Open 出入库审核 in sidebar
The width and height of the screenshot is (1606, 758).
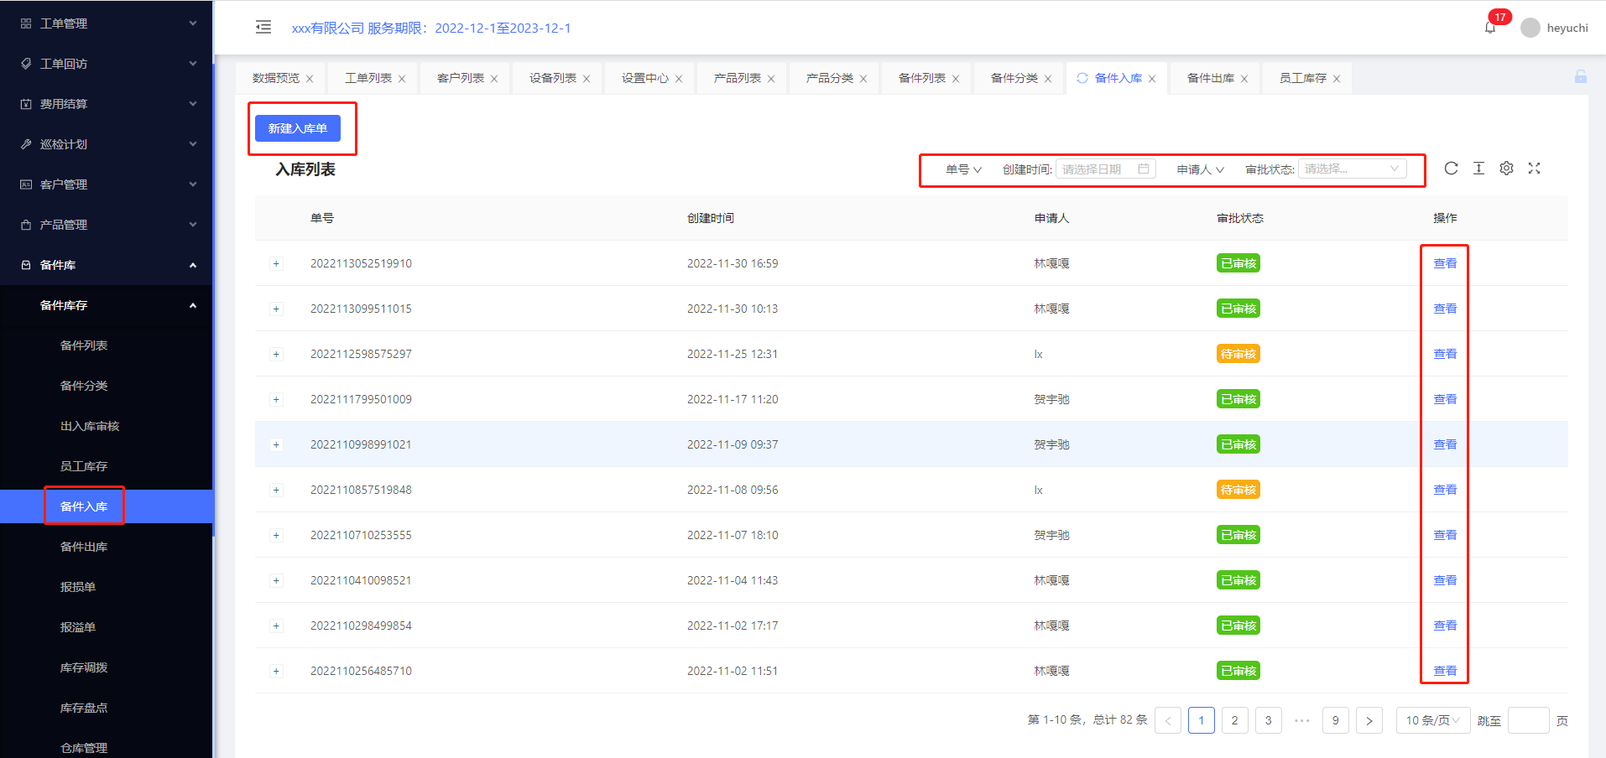tap(107, 426)
